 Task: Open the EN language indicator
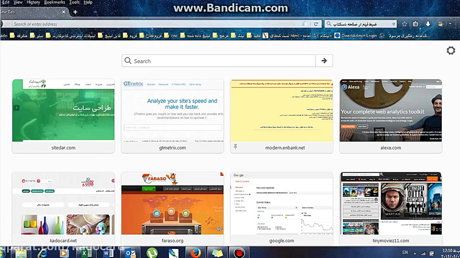(x=405, y=253)
